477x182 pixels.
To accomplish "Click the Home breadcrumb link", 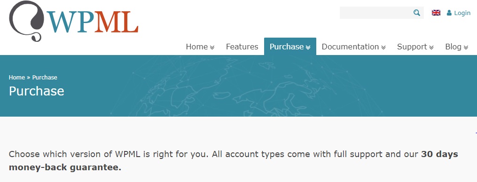I will (x=17, y=77).
